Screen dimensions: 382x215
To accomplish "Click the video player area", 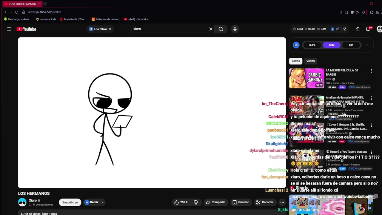I will click(x=152, y=113).
